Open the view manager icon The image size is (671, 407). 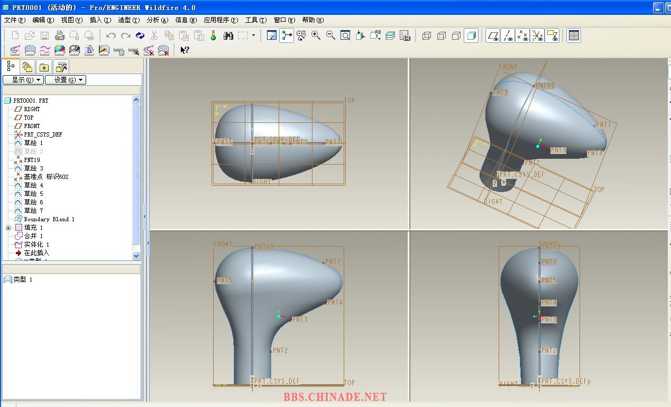click(405, 35)
